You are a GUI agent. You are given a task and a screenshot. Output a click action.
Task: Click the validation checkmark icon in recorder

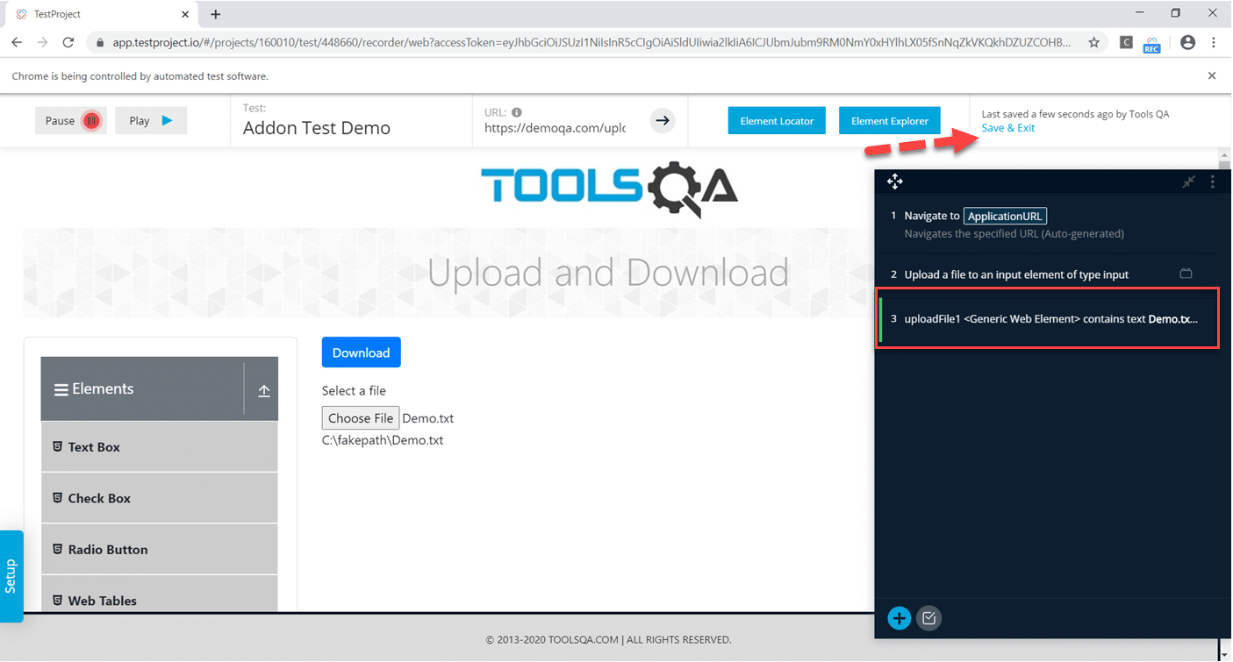coord(929,618)
